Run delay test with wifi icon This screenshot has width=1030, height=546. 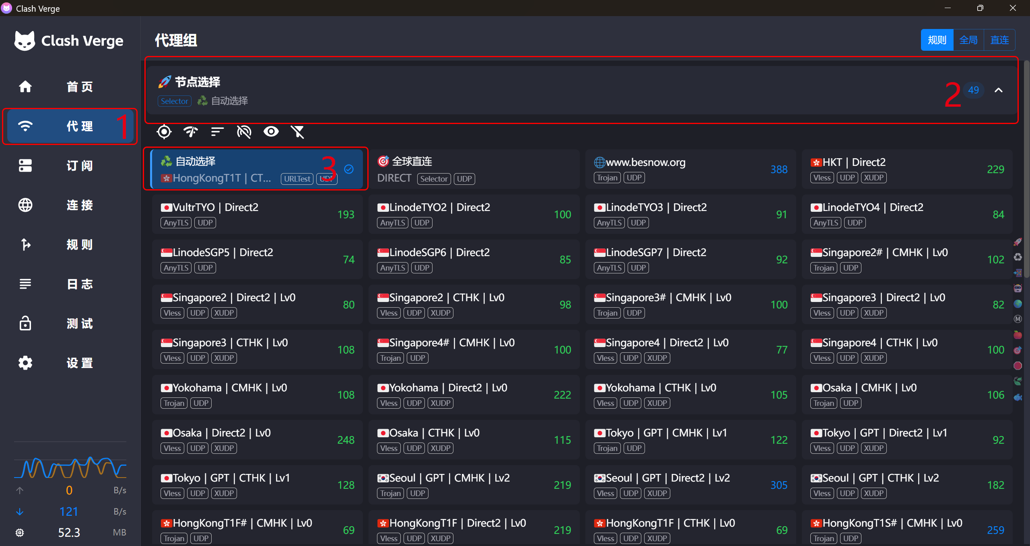pos(190,132)
